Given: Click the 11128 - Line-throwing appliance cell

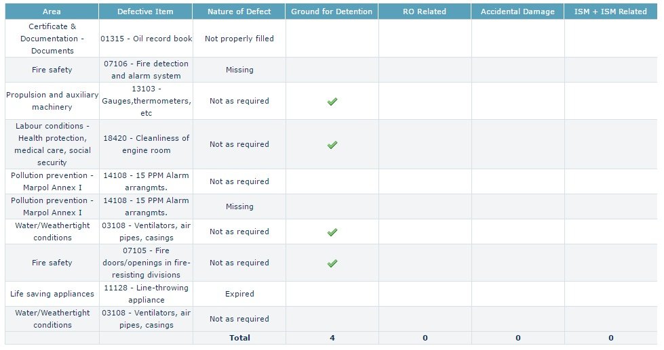Looking at the screenshot, I should point(146,294).
